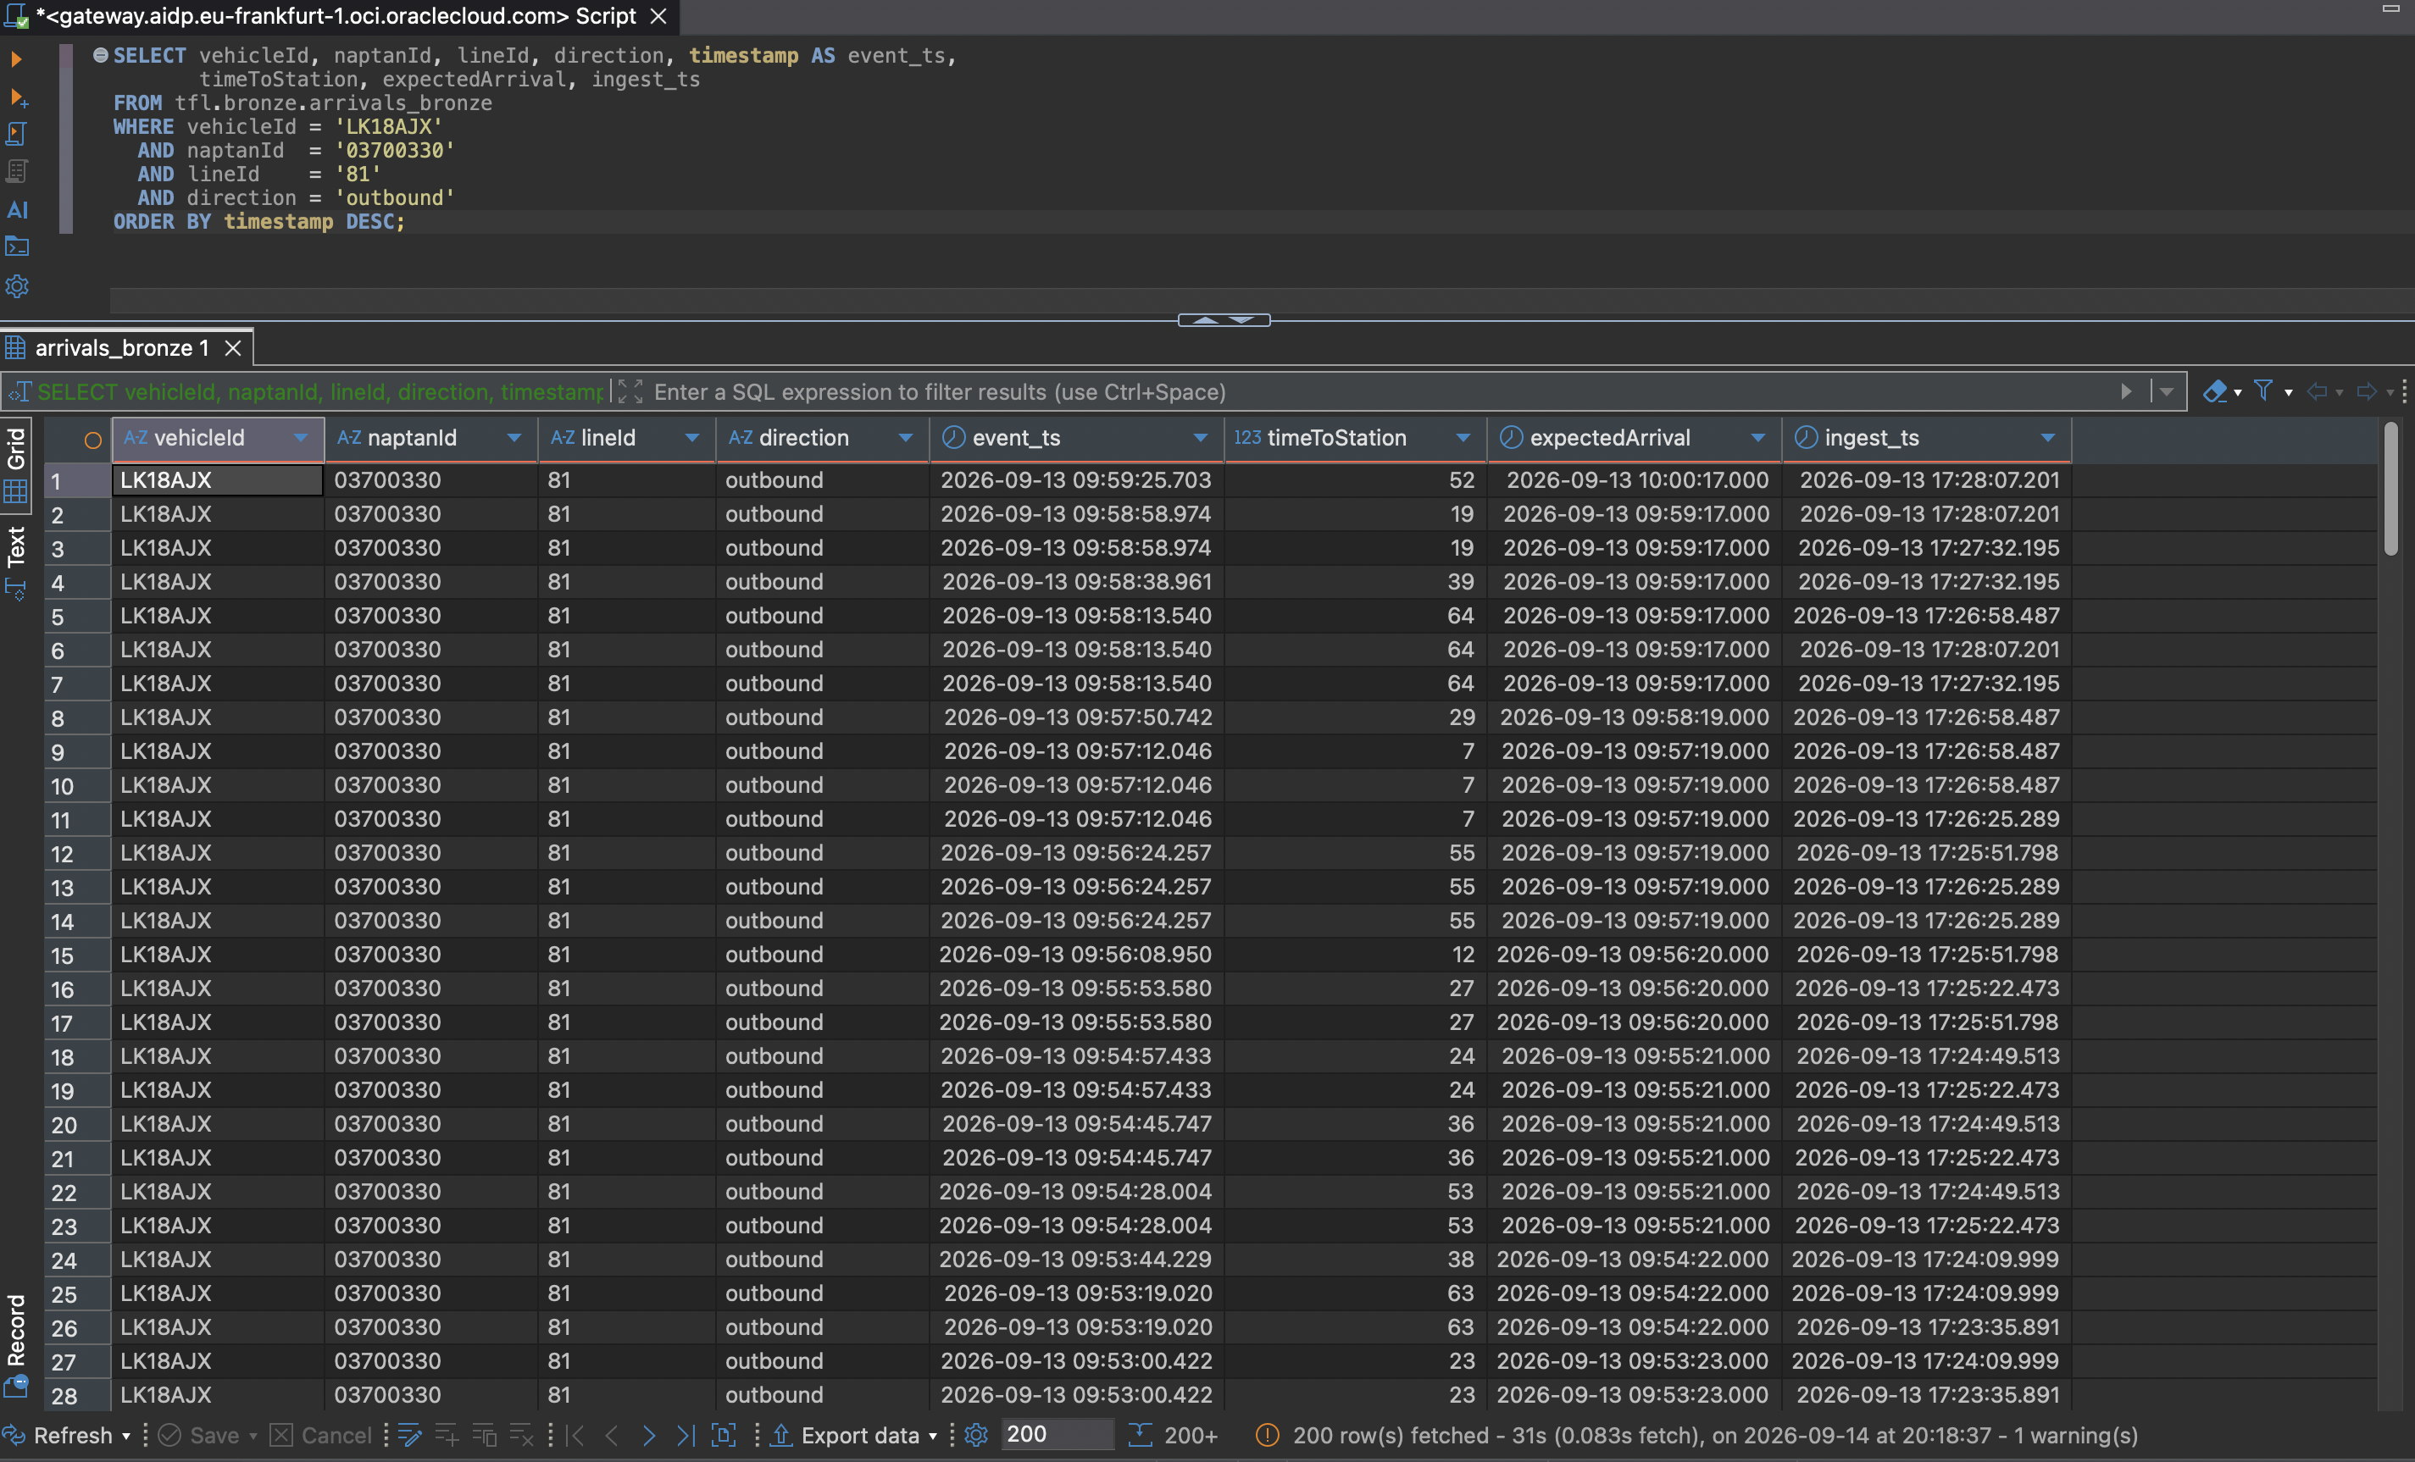Click the editor/results divider collapse handle
Screen dimensions: 2415x1462
[x=1224, y=320]
